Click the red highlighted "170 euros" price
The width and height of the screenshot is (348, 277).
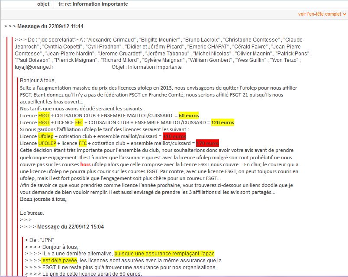(x=207, y=143)
